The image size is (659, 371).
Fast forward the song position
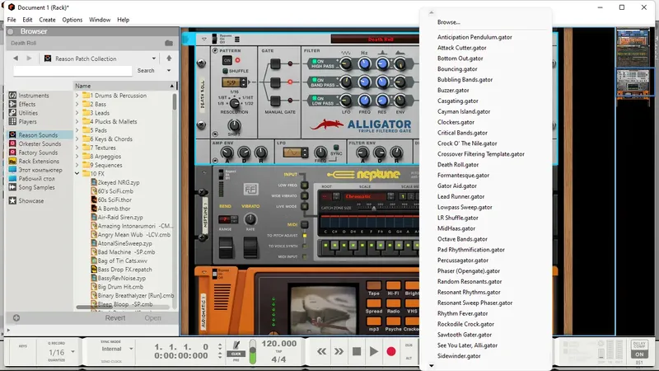point(339,351)
